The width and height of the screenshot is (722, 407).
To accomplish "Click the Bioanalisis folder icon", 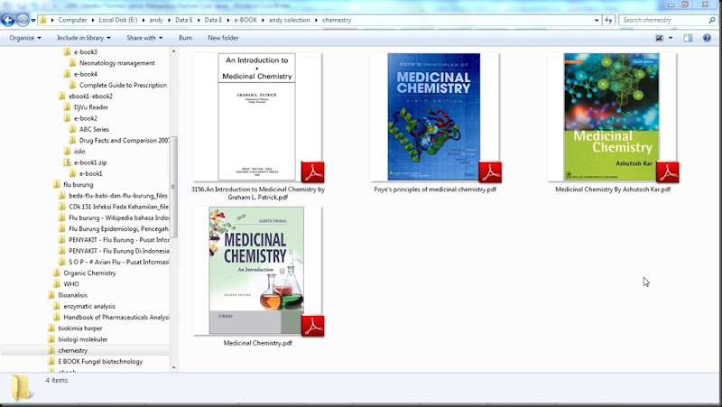I will coord(51,295).
